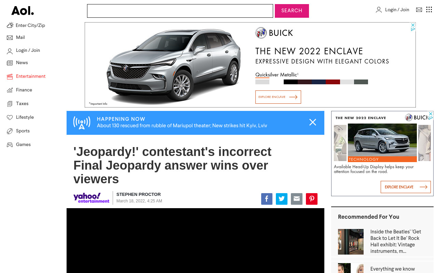The image size is (437, 273).
Task: Open the Yahoo Entertainment logo
Action: click(91, 198)
